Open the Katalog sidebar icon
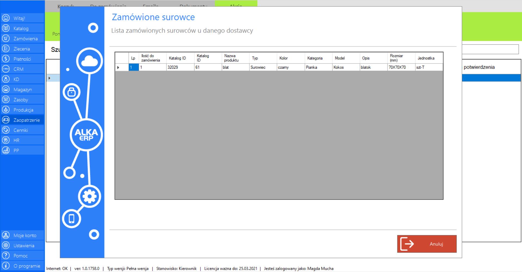 [x=5, y=29]
